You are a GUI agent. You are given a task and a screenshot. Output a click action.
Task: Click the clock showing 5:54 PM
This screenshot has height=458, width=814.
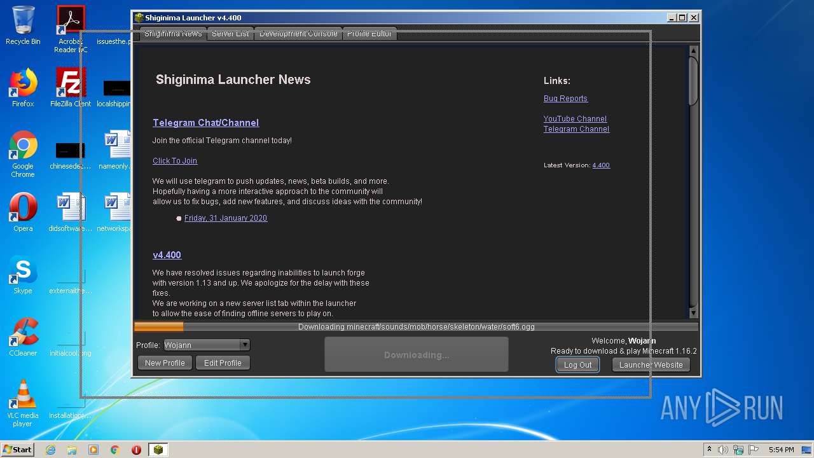(781, 450)
